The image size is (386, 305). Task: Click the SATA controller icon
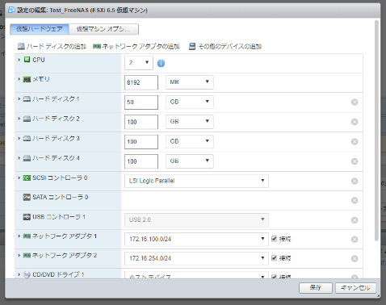[27, 197]
